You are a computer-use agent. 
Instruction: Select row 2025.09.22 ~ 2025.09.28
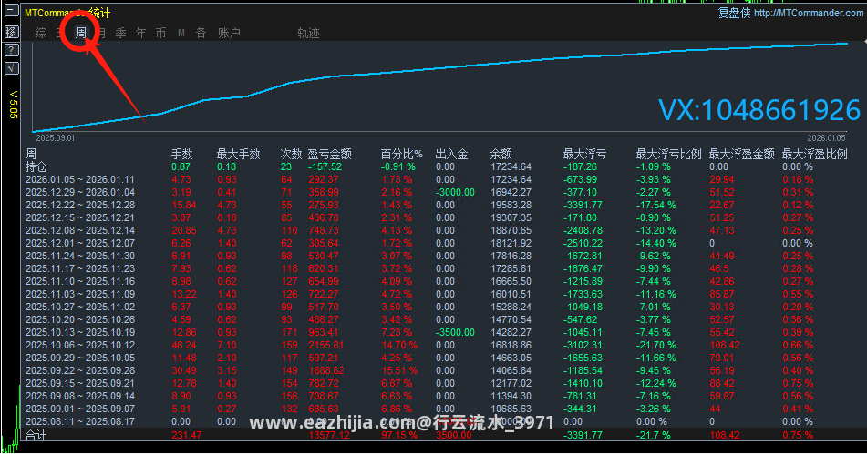click(x=79, y=370)
